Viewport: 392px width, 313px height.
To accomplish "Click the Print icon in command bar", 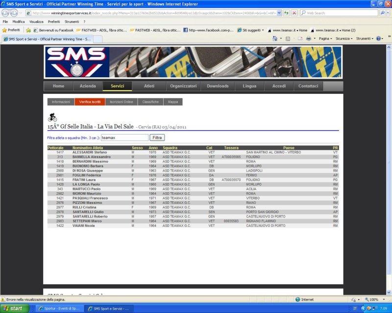I will pos(309,38).
